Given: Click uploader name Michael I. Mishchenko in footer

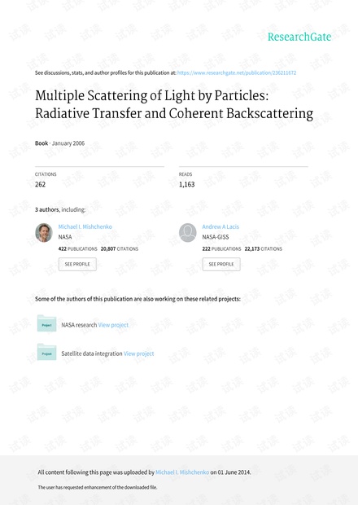Looking at the screenshot, I should click(182, 472).
